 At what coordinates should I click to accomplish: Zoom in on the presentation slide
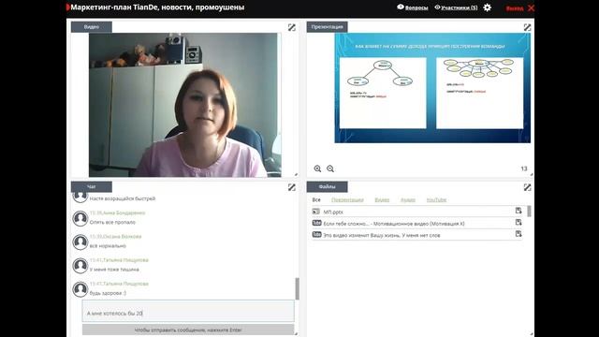317,168
